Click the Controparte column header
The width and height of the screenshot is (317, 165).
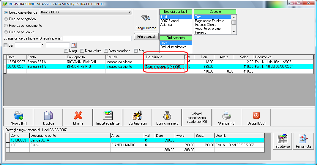86,57
